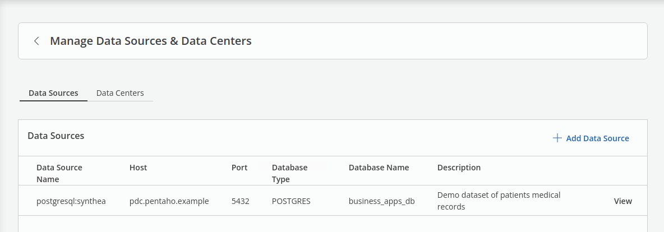Open View for the postgresql:synthea row
The image size is (664, 232).
(622, 201)
